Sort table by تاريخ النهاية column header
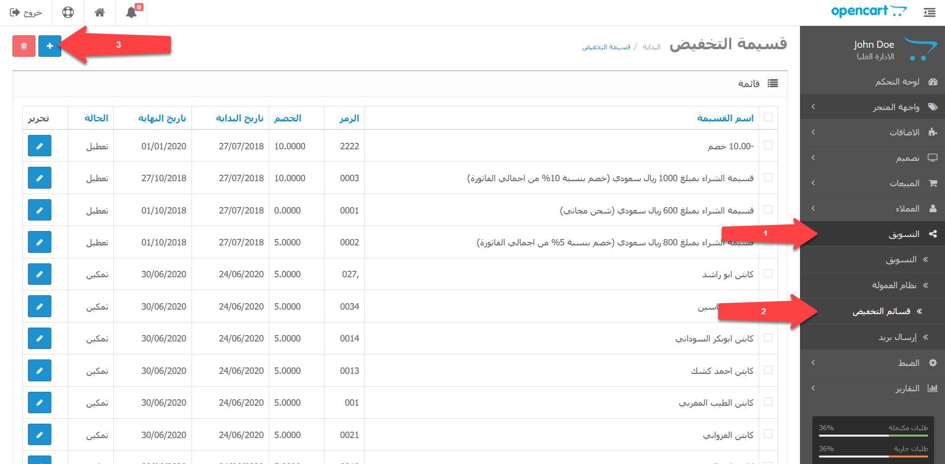Screen dimensions: 945x464 pyautogui.click(x=162, y=118)
